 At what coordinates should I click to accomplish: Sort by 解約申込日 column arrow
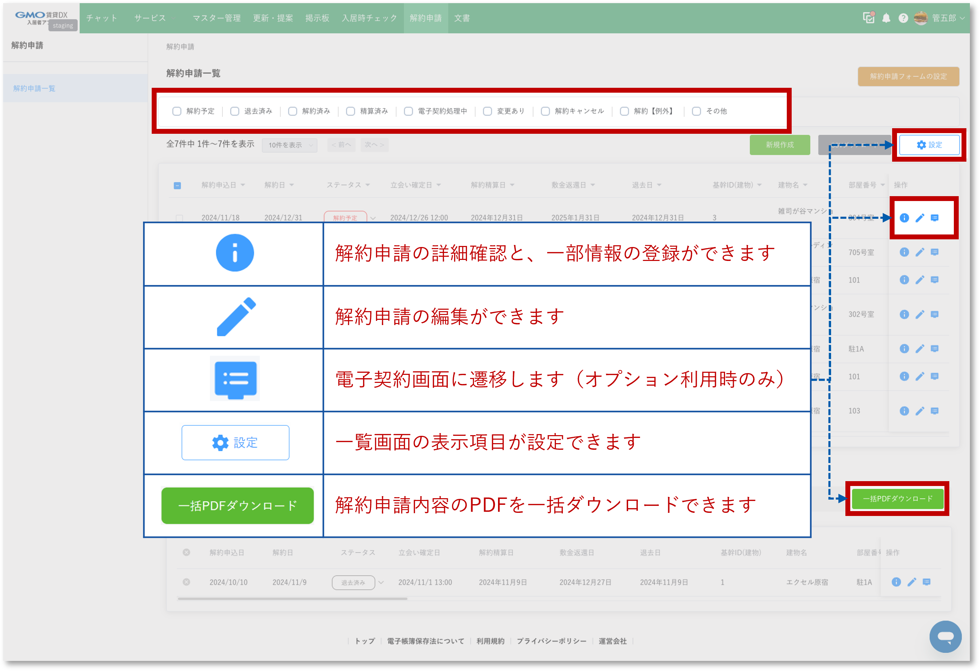(243, 185)
